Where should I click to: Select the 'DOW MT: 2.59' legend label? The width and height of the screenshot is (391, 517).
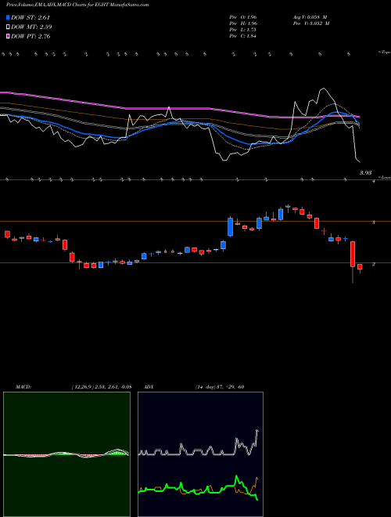coord(31,27)
